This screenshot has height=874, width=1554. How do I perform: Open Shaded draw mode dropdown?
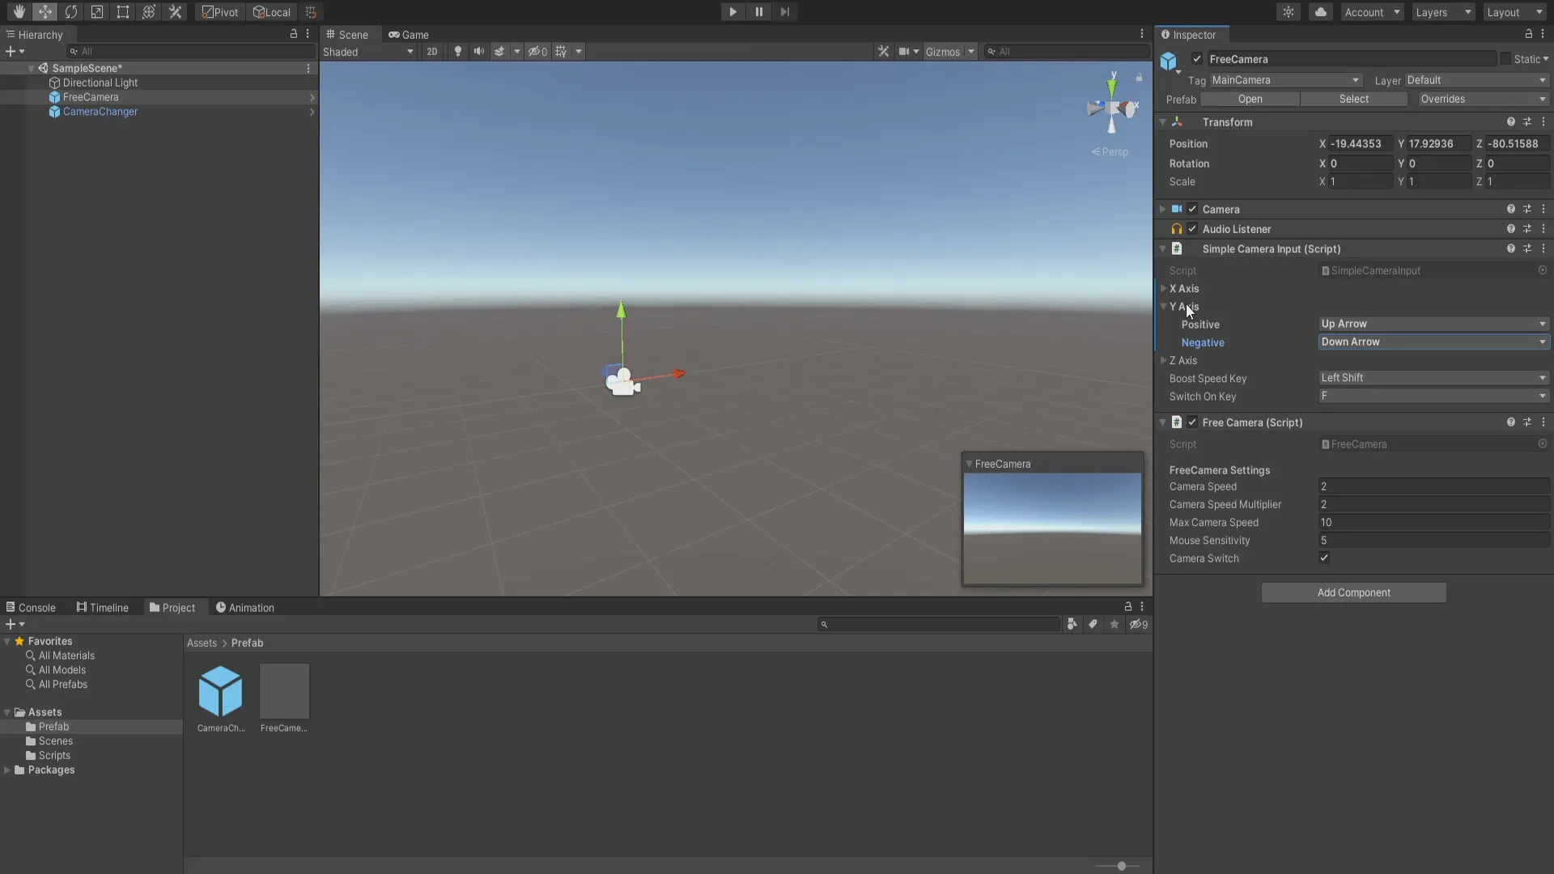click(x=368, y=52)
